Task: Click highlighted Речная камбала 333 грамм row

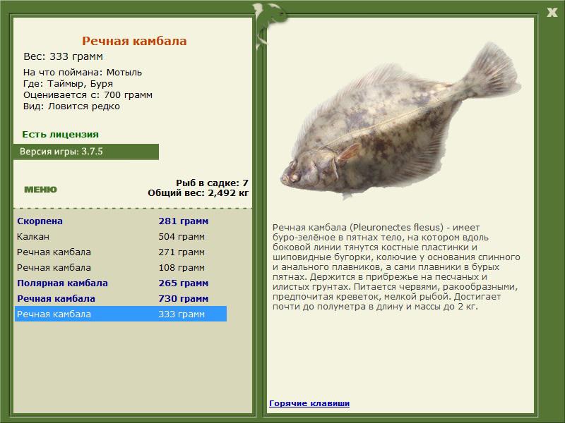Action: tap(120, 314)
